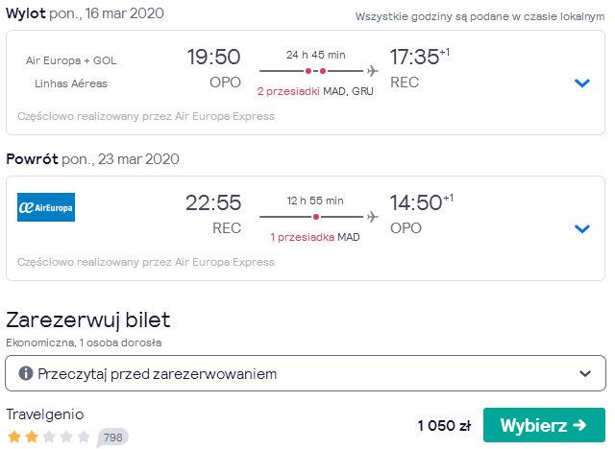Click the red stopover dot on return flight
The width and height of the screenshot is (615, 449).
pyautogui.click(x=316, y=217)
